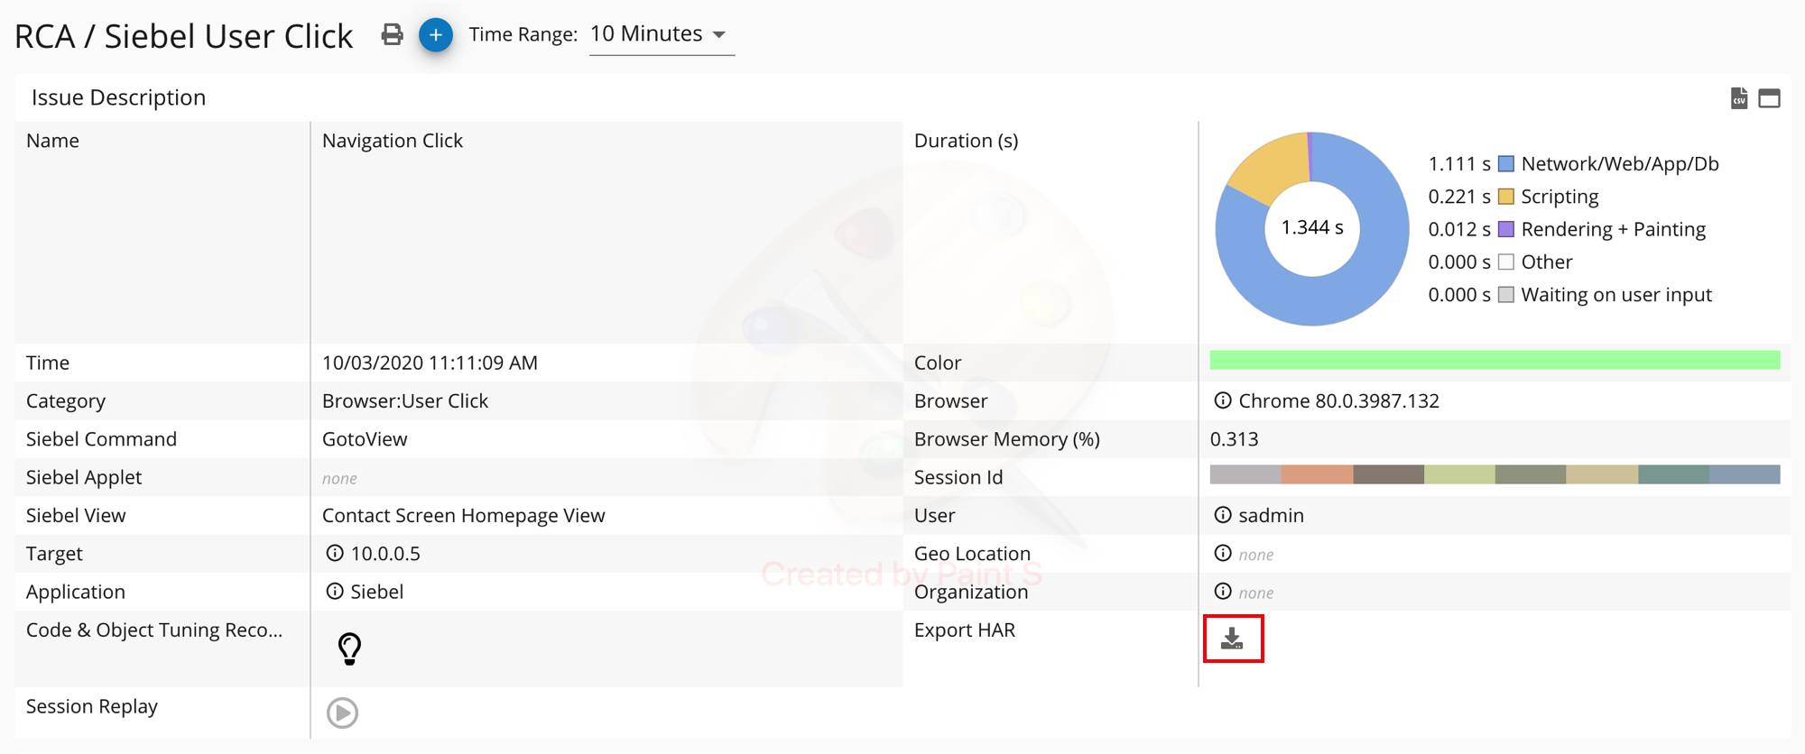Click info icon next to Chrome browser

coord(1223,400)
